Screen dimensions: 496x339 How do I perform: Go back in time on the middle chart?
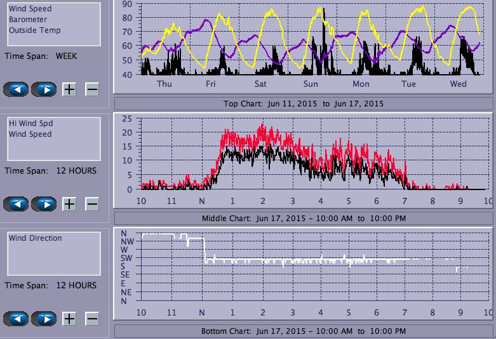[x=16, y=204]
